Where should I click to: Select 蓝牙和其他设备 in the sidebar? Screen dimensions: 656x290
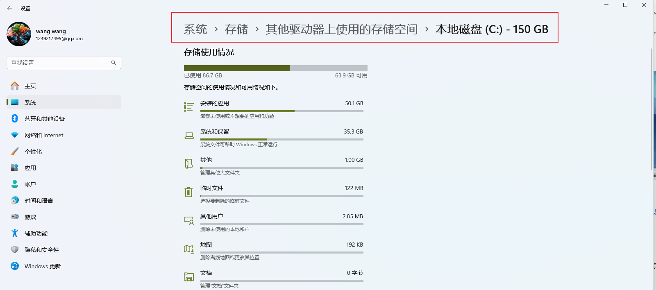pyautogui.click(x=64, y=118)
